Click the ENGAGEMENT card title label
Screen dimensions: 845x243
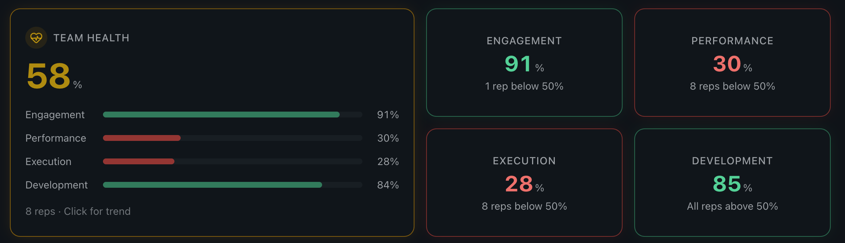click(x=524, y=41)
